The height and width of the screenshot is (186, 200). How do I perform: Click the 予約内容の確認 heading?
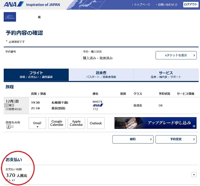[24, 33]
